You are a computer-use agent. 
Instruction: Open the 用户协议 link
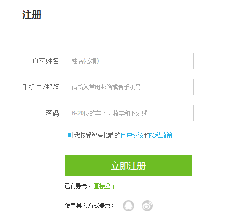pyautogui.click(x=132, y=135)
